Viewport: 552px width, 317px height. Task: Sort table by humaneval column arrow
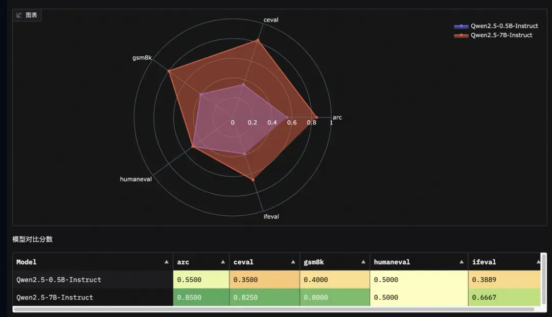[462, 262]
